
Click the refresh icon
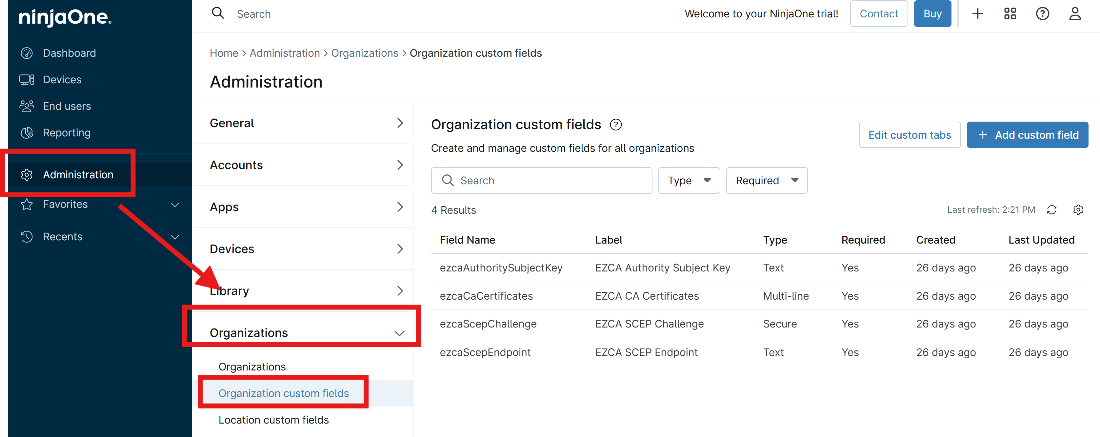point(1051,210)
